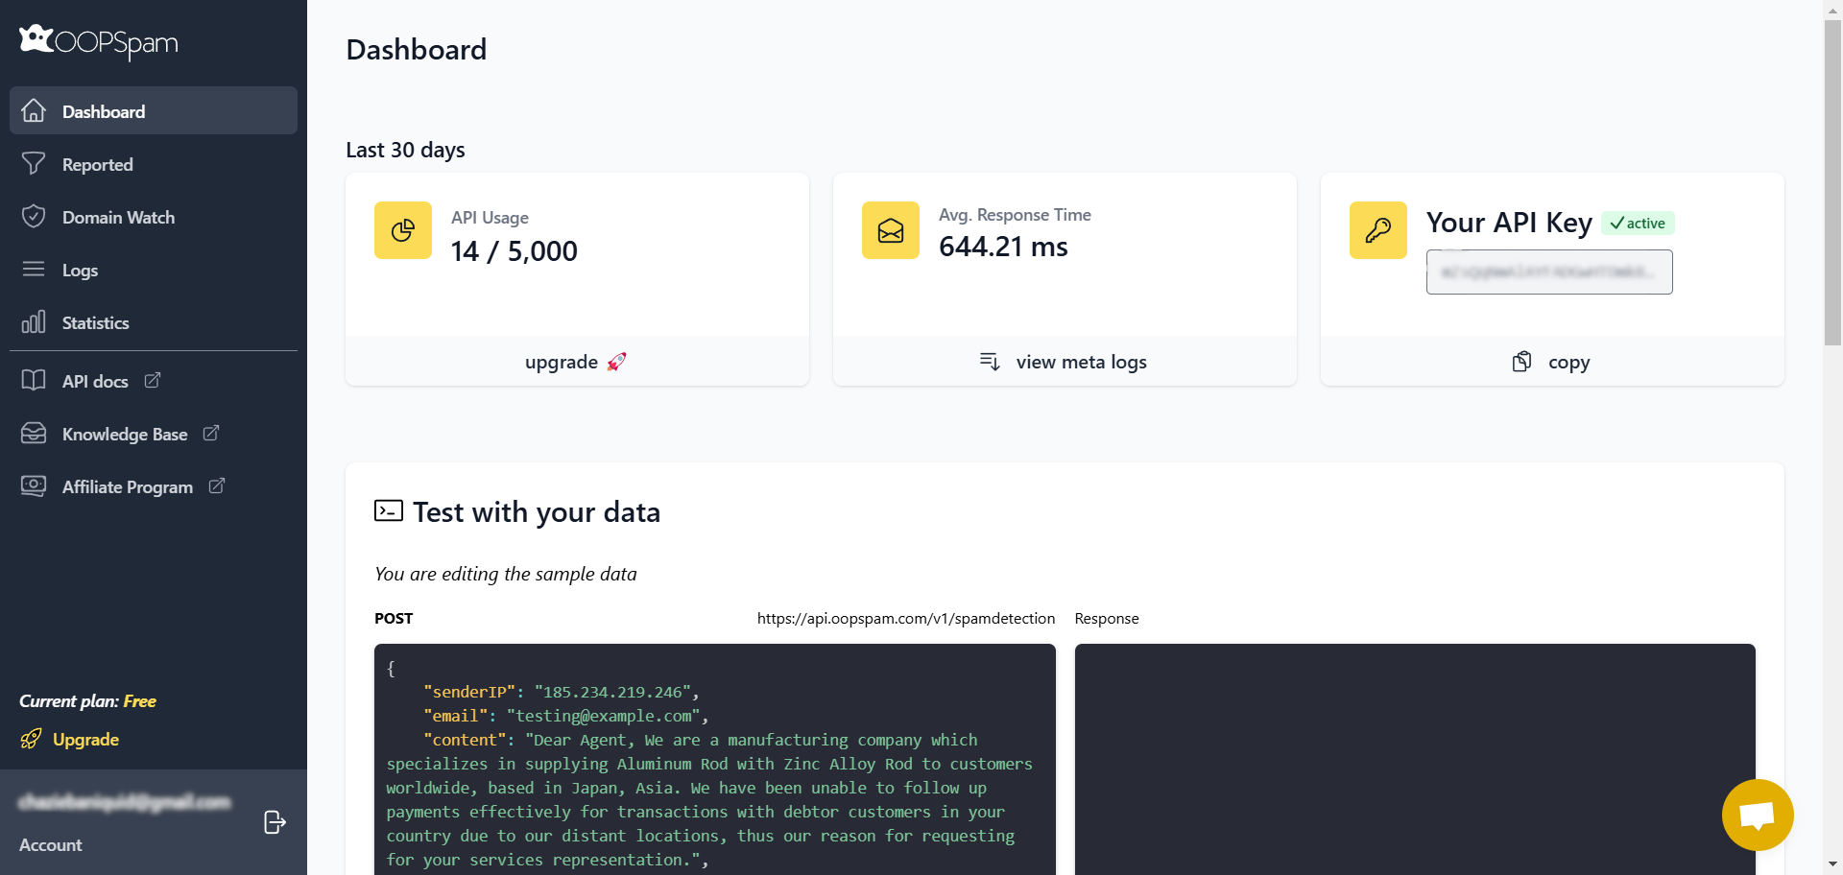
Task: Click the page vertical scrollbar
Action: (1832, 182)
